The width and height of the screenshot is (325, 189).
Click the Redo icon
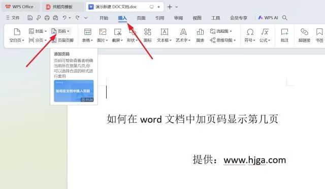point(78,18)
